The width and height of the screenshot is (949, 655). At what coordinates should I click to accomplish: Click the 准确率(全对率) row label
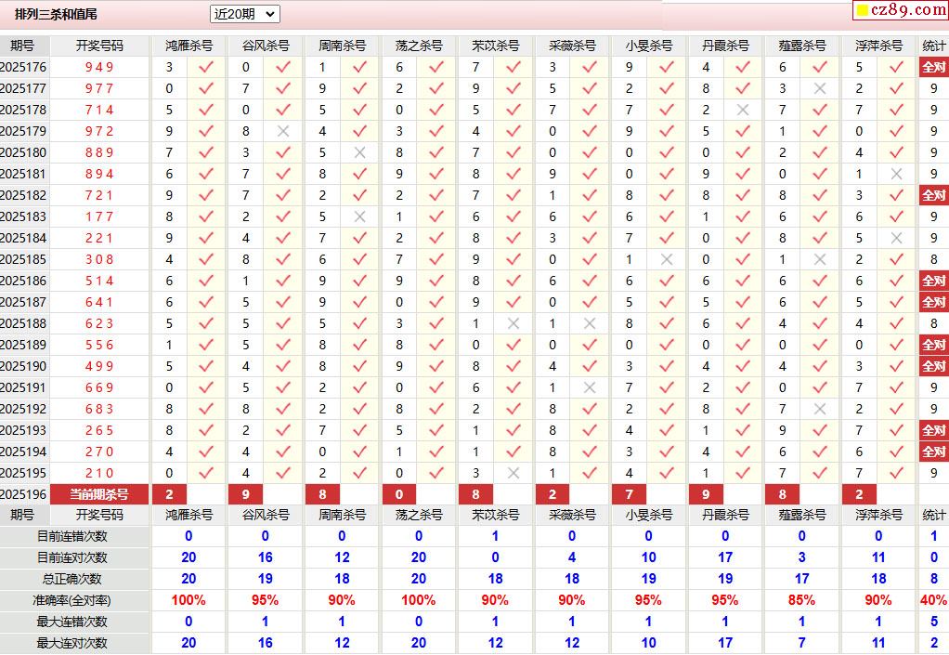72,600
